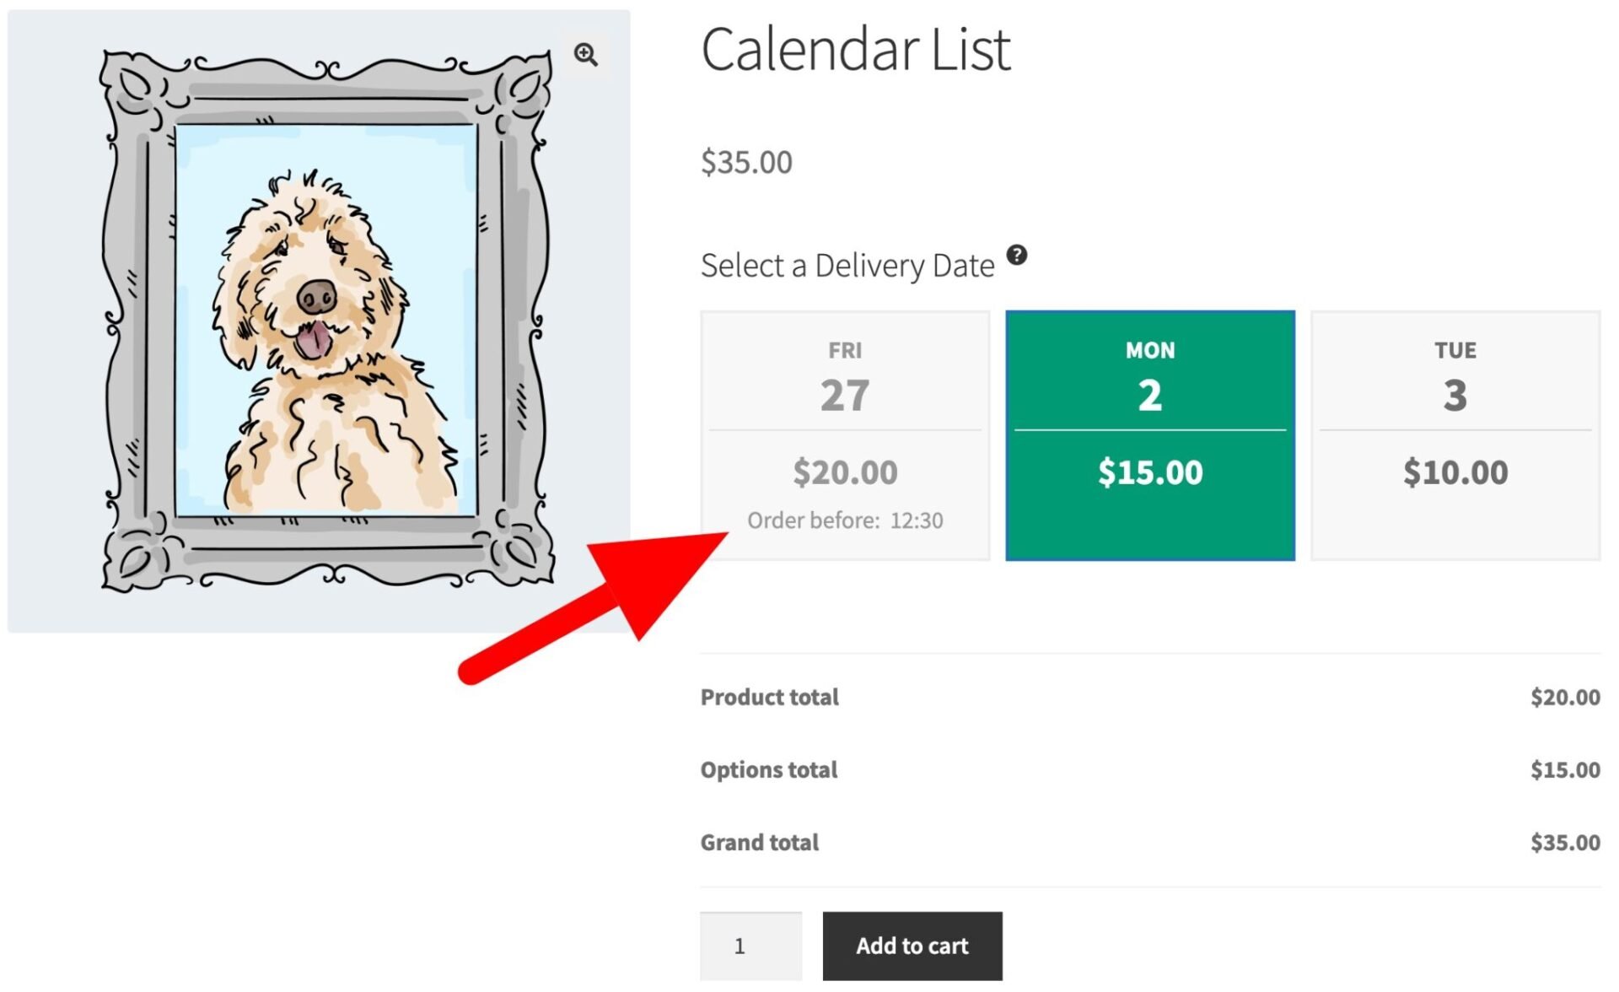Screen dimensions: 1619x992
Task: Choose the $20.00 Friday delivery option
Action: point(846,472)
